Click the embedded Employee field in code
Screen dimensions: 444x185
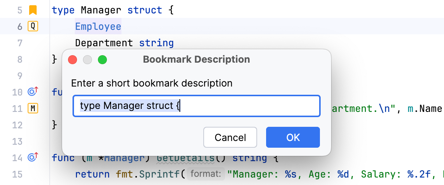[98, 26]
